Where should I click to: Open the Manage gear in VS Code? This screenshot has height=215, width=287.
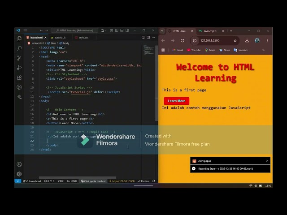point(19,174)
